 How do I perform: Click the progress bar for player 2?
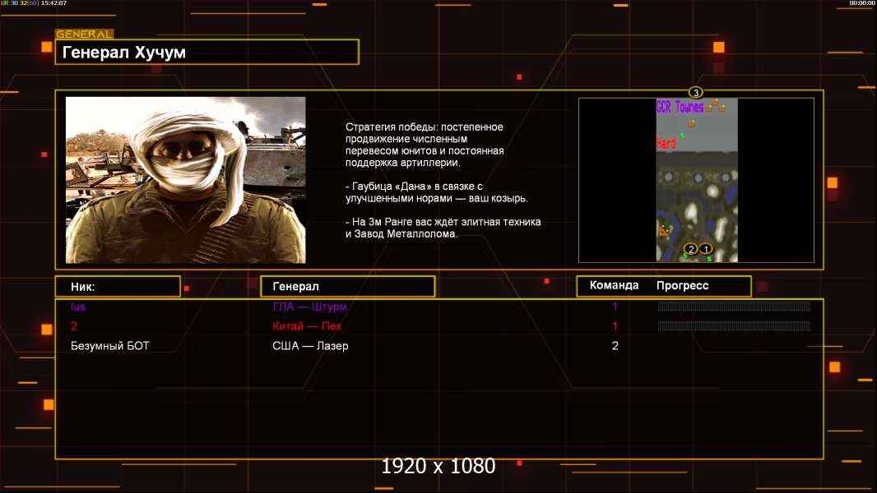point(734,326)
